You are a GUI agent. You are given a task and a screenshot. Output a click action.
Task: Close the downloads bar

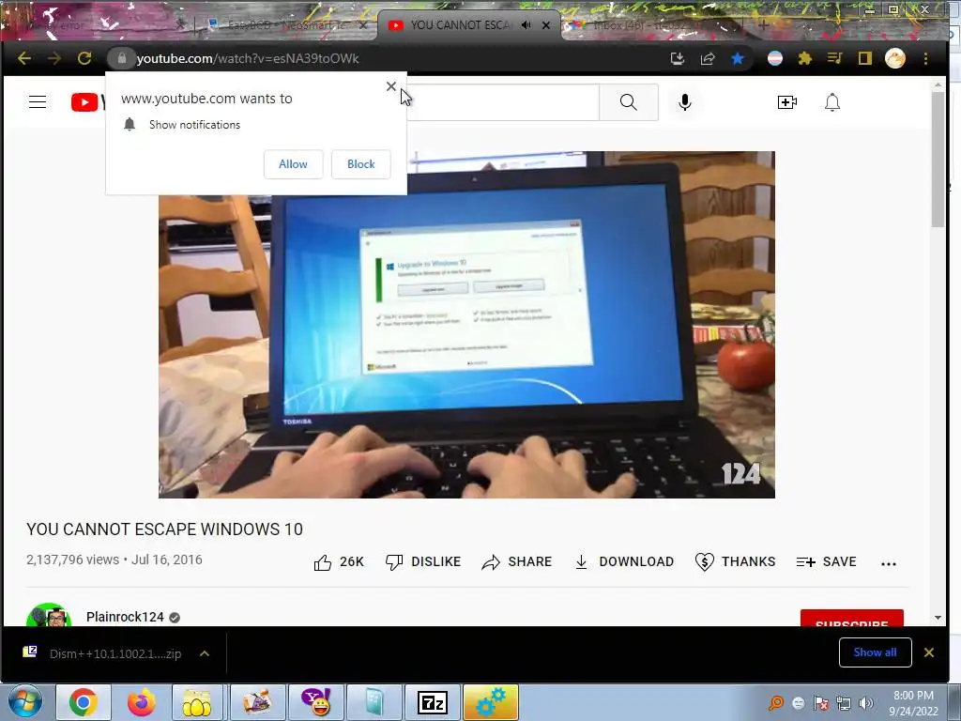pyautogui.click(x=928, y=652)
